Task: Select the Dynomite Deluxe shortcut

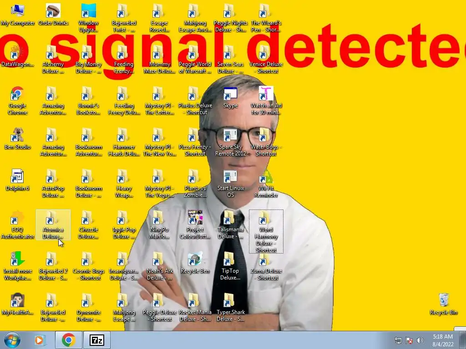Action: click(x=89, y=308)
